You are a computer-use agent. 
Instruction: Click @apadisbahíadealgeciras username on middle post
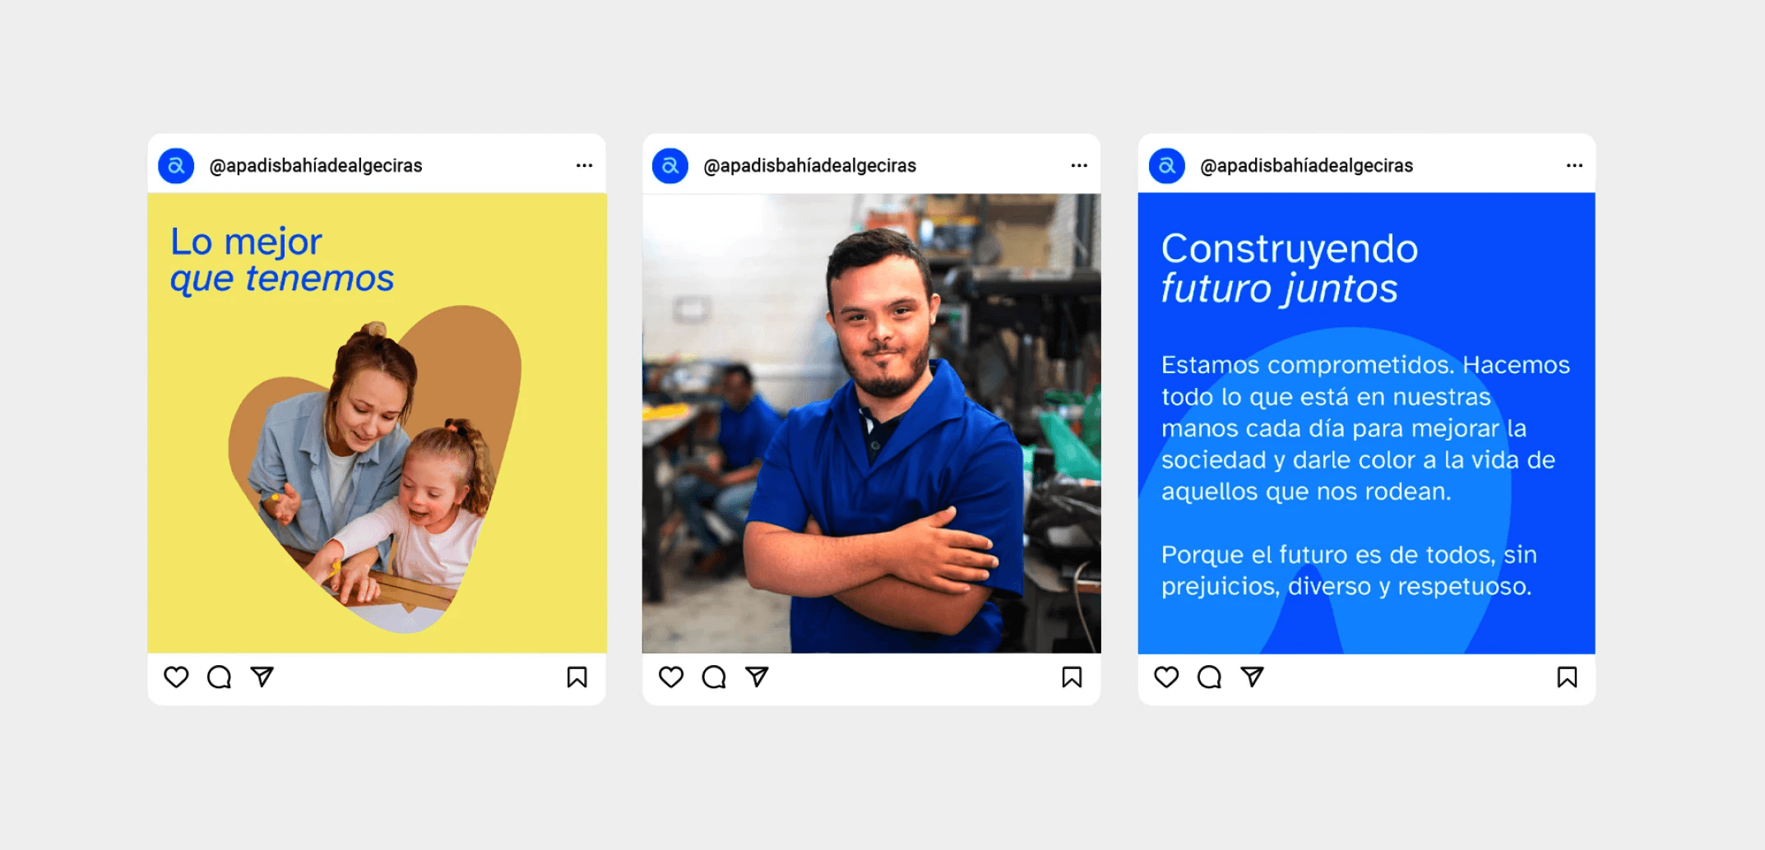(x=809, y=165)
